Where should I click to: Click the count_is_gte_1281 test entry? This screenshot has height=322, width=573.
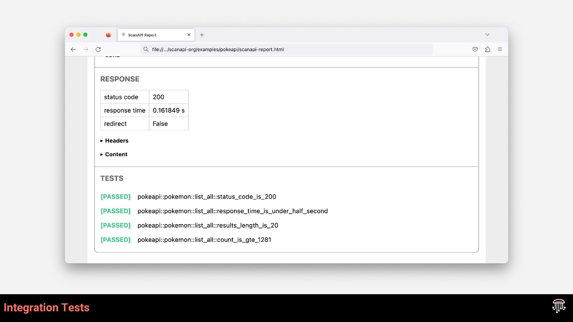[204, 240]
